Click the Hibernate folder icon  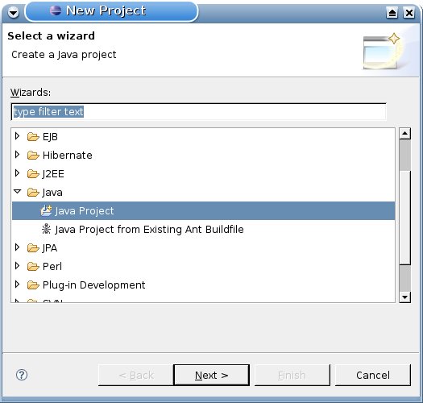click(33, 156)
